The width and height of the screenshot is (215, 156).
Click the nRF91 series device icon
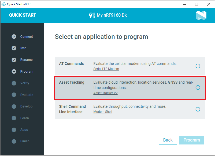pyautogui.click(x=92, y=15)
